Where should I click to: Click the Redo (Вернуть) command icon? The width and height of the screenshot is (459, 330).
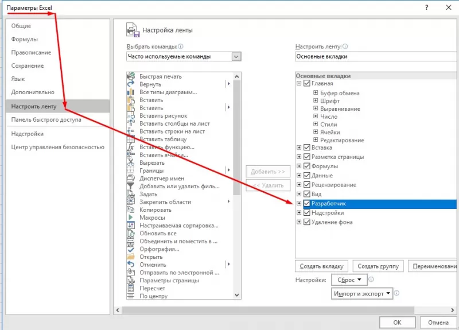131,84
